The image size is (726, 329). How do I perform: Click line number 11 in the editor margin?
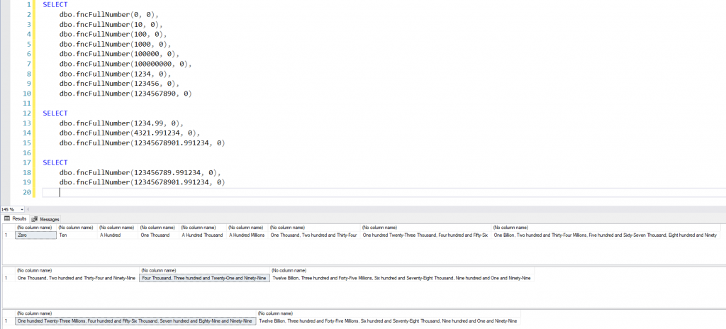tap(26, 104)
